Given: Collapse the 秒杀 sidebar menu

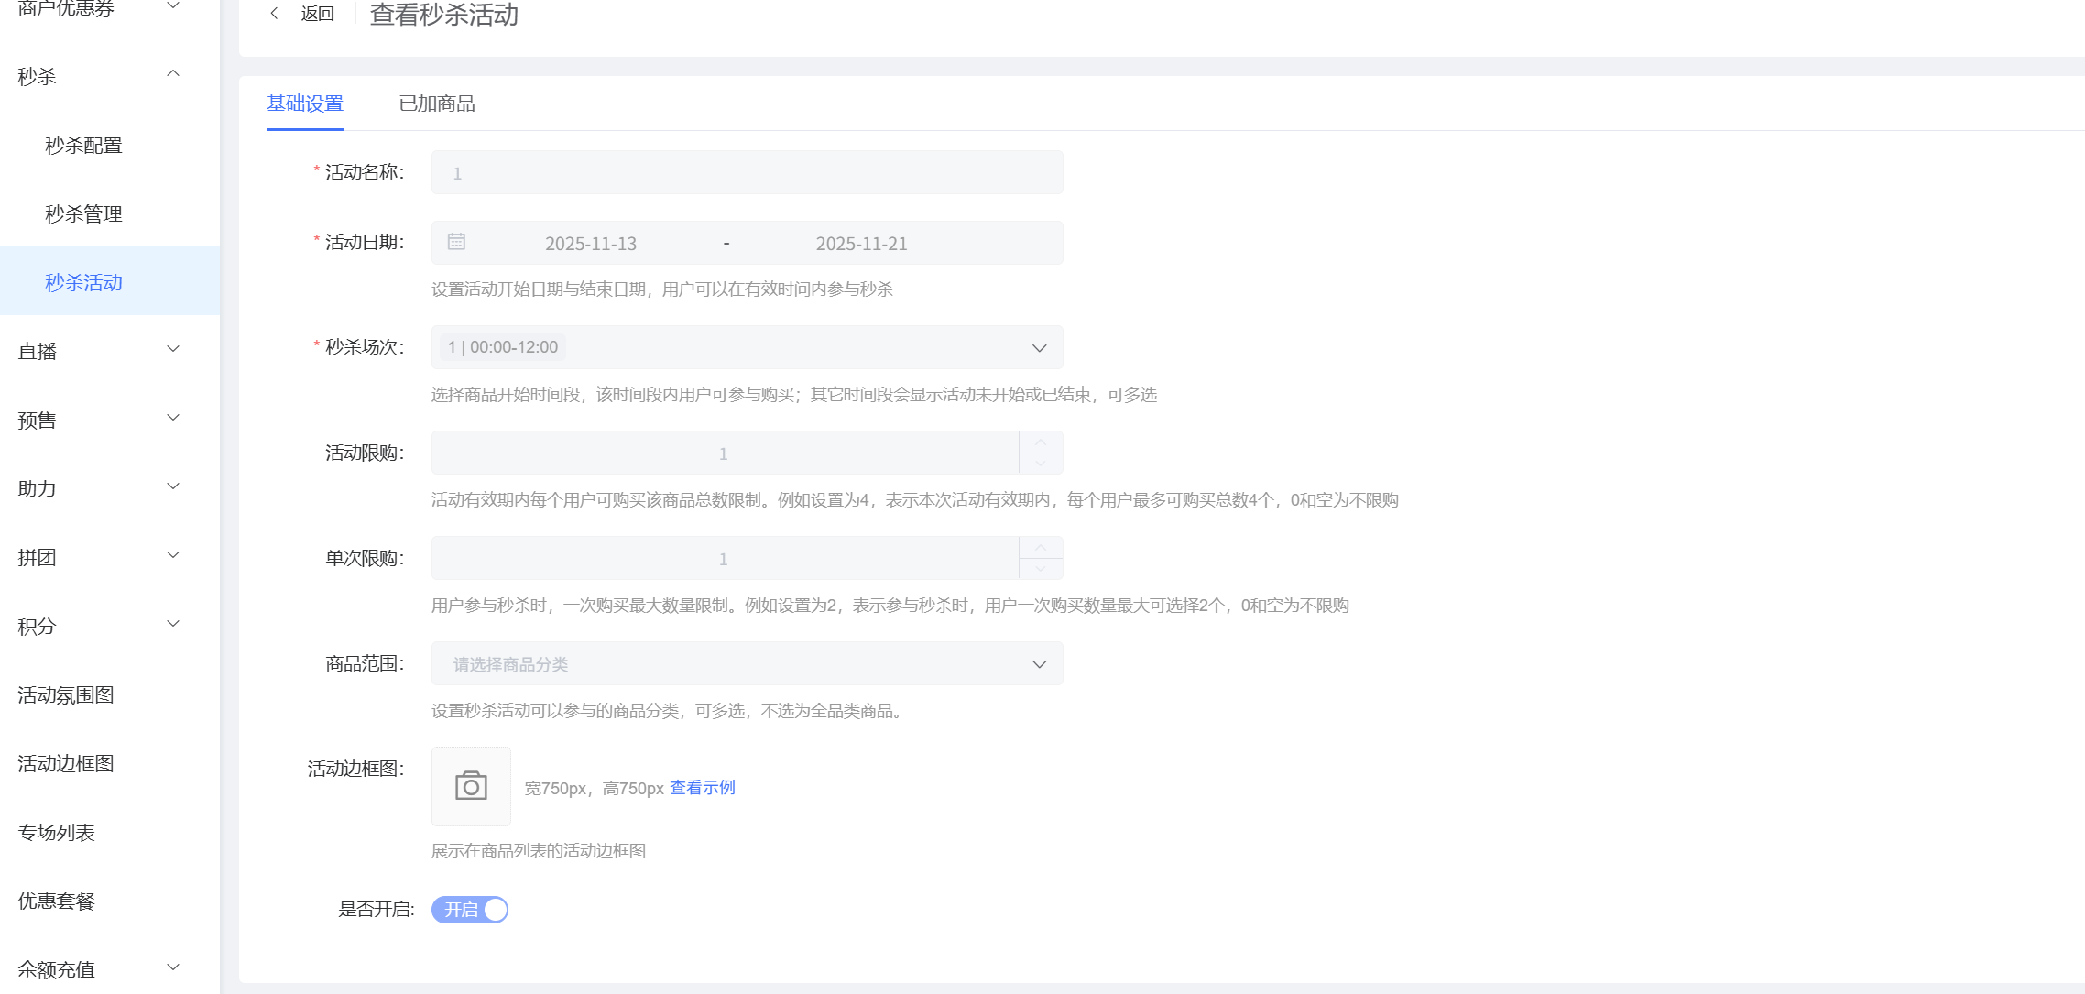Looking at the screenshot, I should [x=172, y=75].
